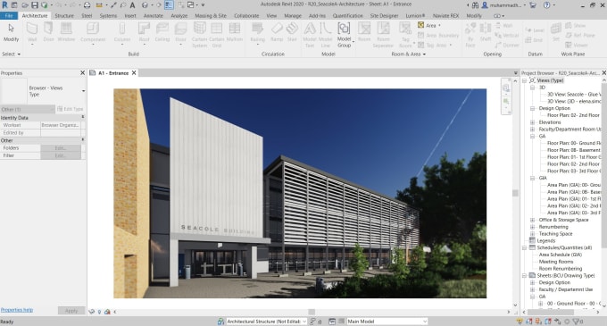
Task: Expand the Elevations node in Project Browser
Action: tap(532, 122)
